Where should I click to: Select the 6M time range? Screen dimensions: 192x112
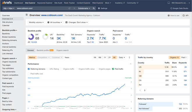[100, 57]
